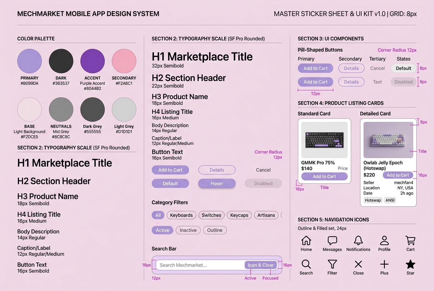Open the GMMK Pro 75% keyboard image

pyautogui.click(x=324, y=140)
